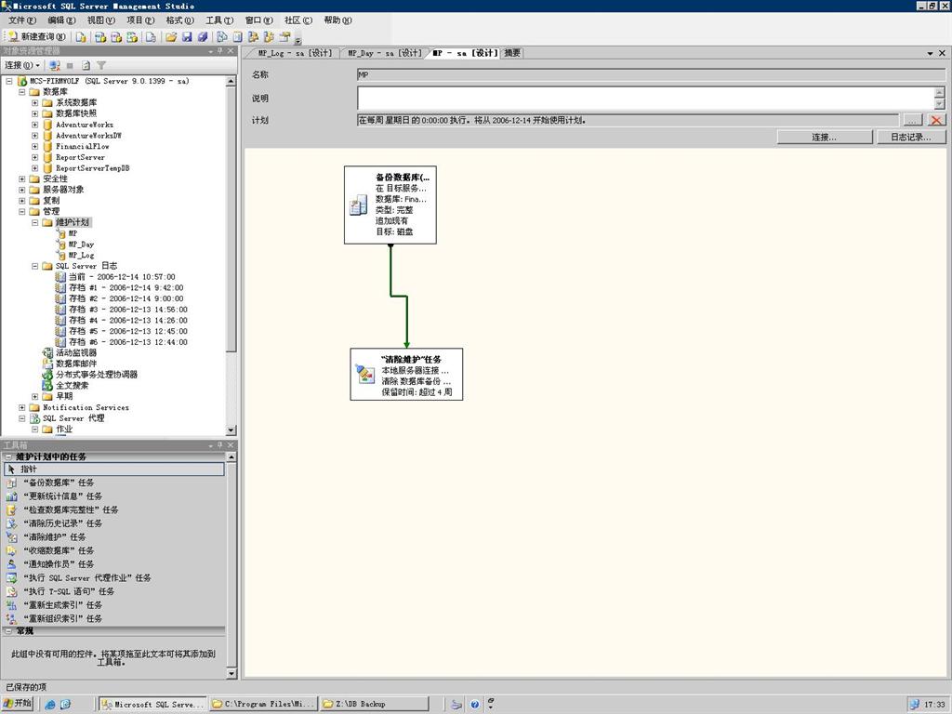Expand the AdventureWorks database node
952x714 pixels.
[x=34, y=125]
